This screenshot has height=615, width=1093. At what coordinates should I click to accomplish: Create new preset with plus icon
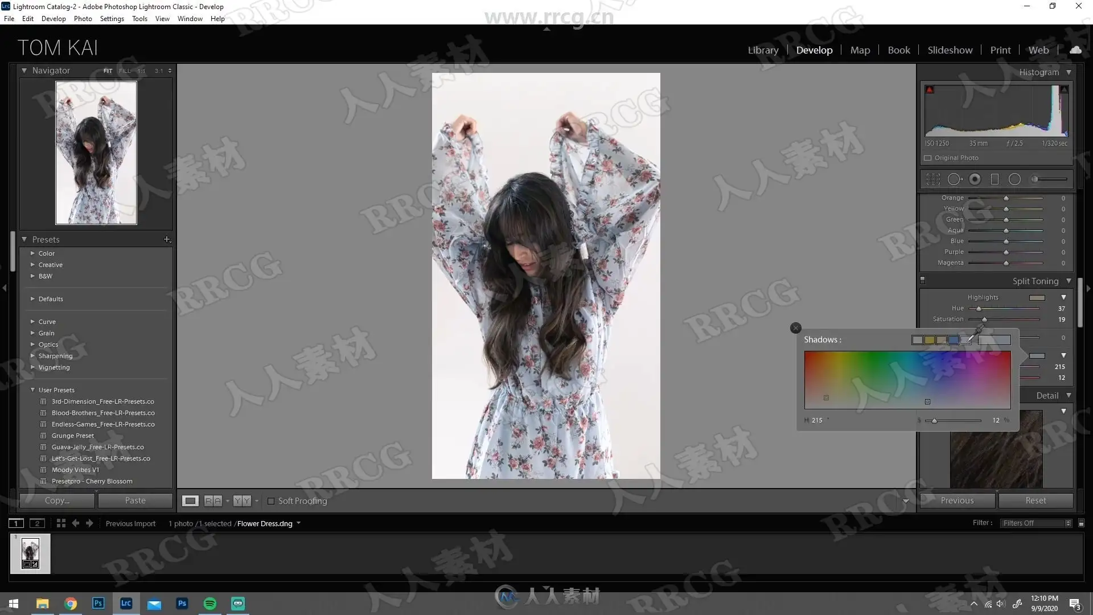(x=167, y=240)
